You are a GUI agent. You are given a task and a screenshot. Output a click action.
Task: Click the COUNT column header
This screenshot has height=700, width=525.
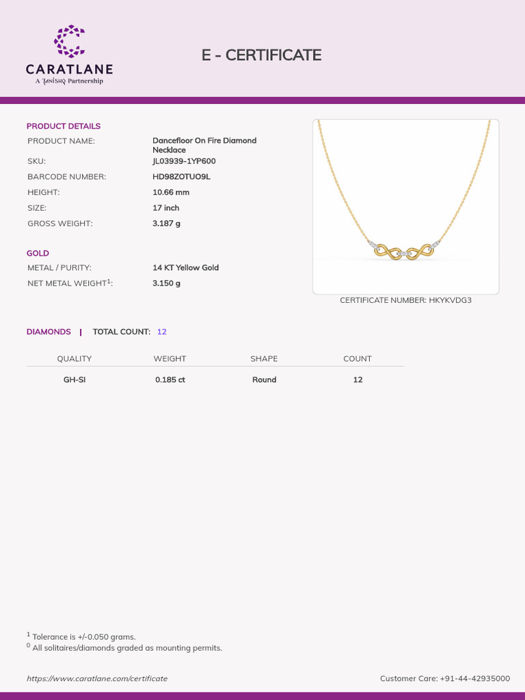[x=357, y=358]
